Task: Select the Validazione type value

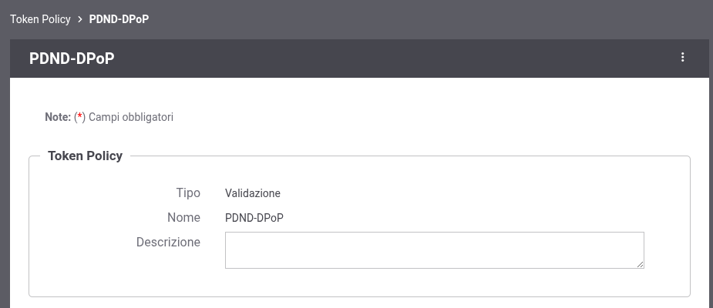Action: coord(253,193)
